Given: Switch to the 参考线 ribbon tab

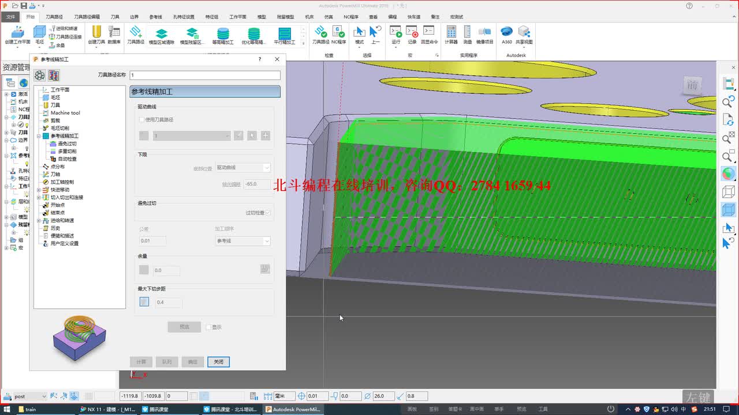Looking at the screenshot, I should point(155,17).
